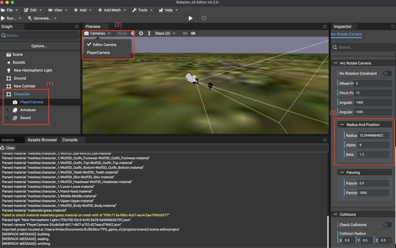
Task: Open the Cameras dropdown in the Preview
Action: [97, 33]
